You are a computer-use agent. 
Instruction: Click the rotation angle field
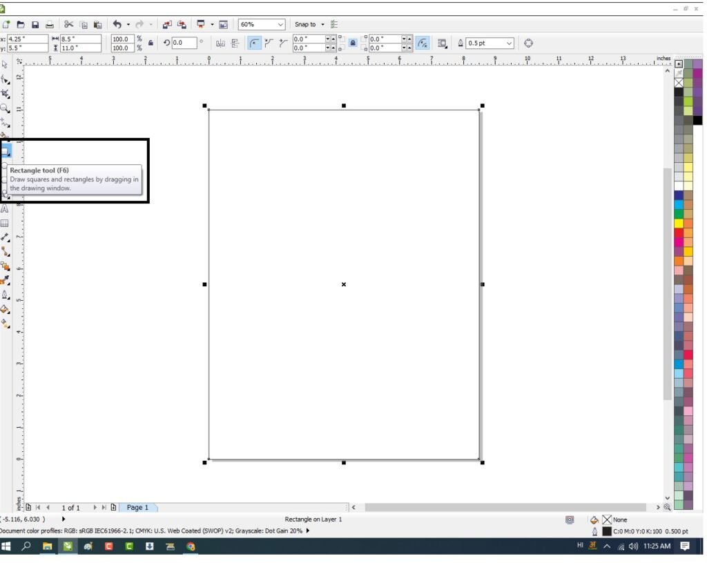point(184,43)
